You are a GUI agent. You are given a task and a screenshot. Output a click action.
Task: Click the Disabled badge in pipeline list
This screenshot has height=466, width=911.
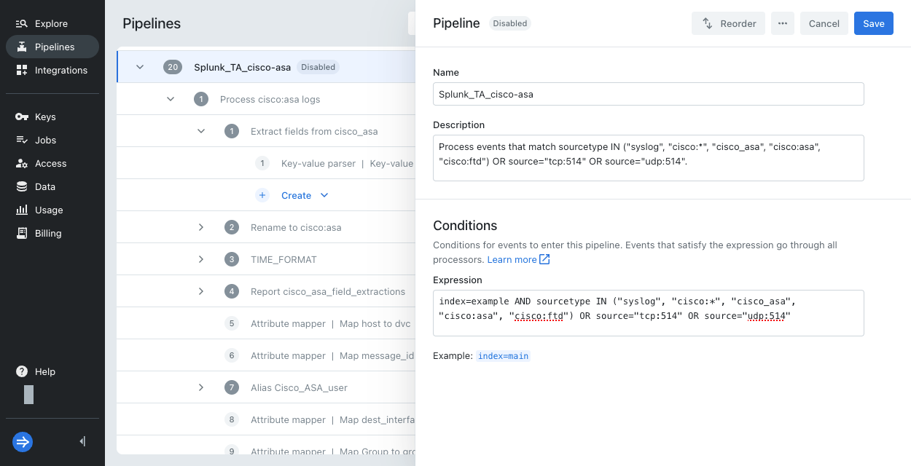(x=318, y=67)
